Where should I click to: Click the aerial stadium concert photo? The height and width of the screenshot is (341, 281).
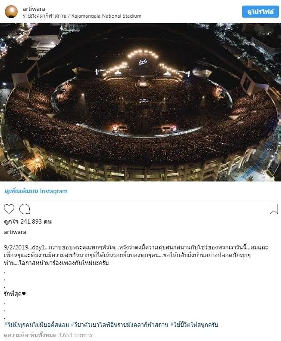tap(140, 102)
